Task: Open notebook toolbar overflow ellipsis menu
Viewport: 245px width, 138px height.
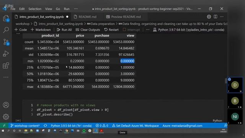Action: (x=147, y=30)
